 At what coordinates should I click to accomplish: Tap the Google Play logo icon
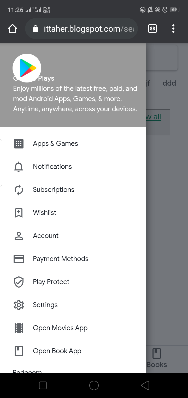pos(27,68)
